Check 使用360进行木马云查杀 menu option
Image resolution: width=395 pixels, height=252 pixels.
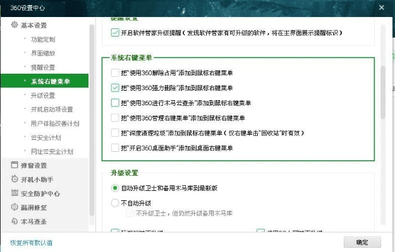click(115, 103)
